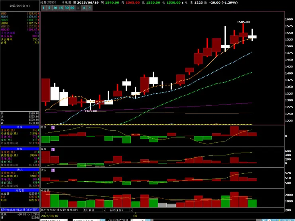Image resolution: width=295 pixels, height=221 pixels.
Task: Click the 投信持股 20207 row
Action: (20, 155)
